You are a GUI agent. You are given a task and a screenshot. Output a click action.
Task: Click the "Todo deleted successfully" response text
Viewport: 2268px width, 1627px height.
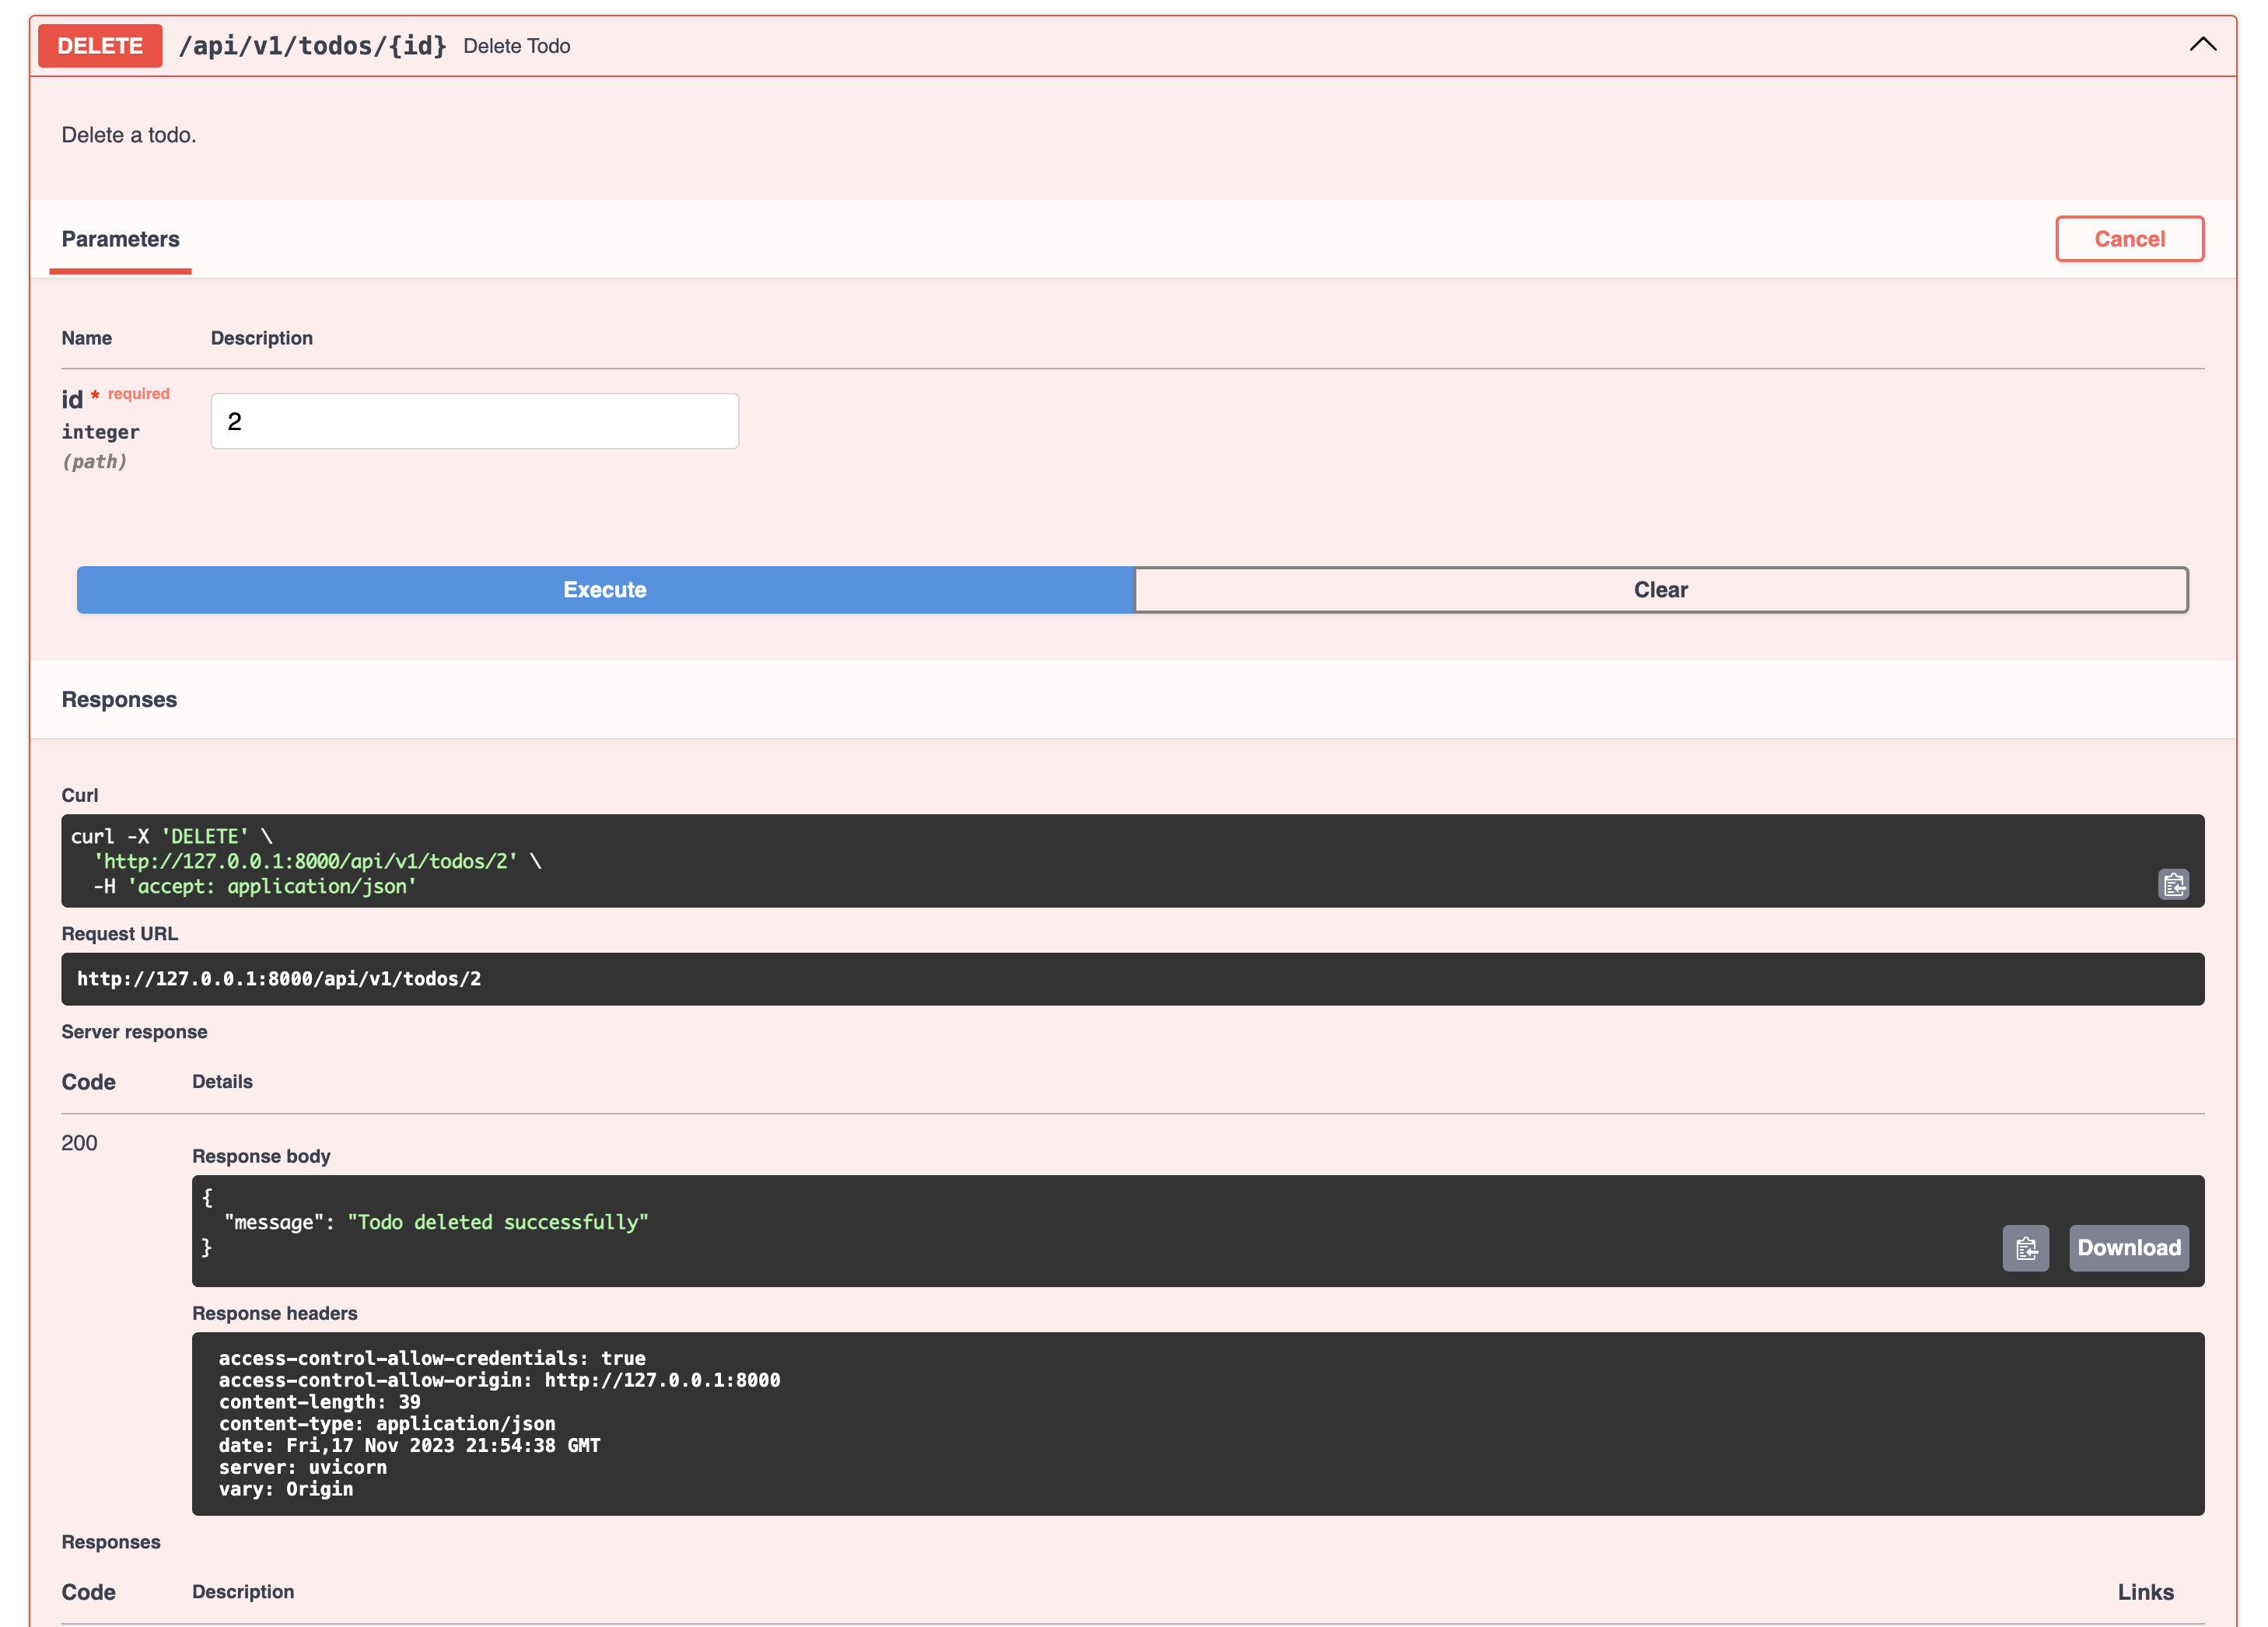point(497,1222)
